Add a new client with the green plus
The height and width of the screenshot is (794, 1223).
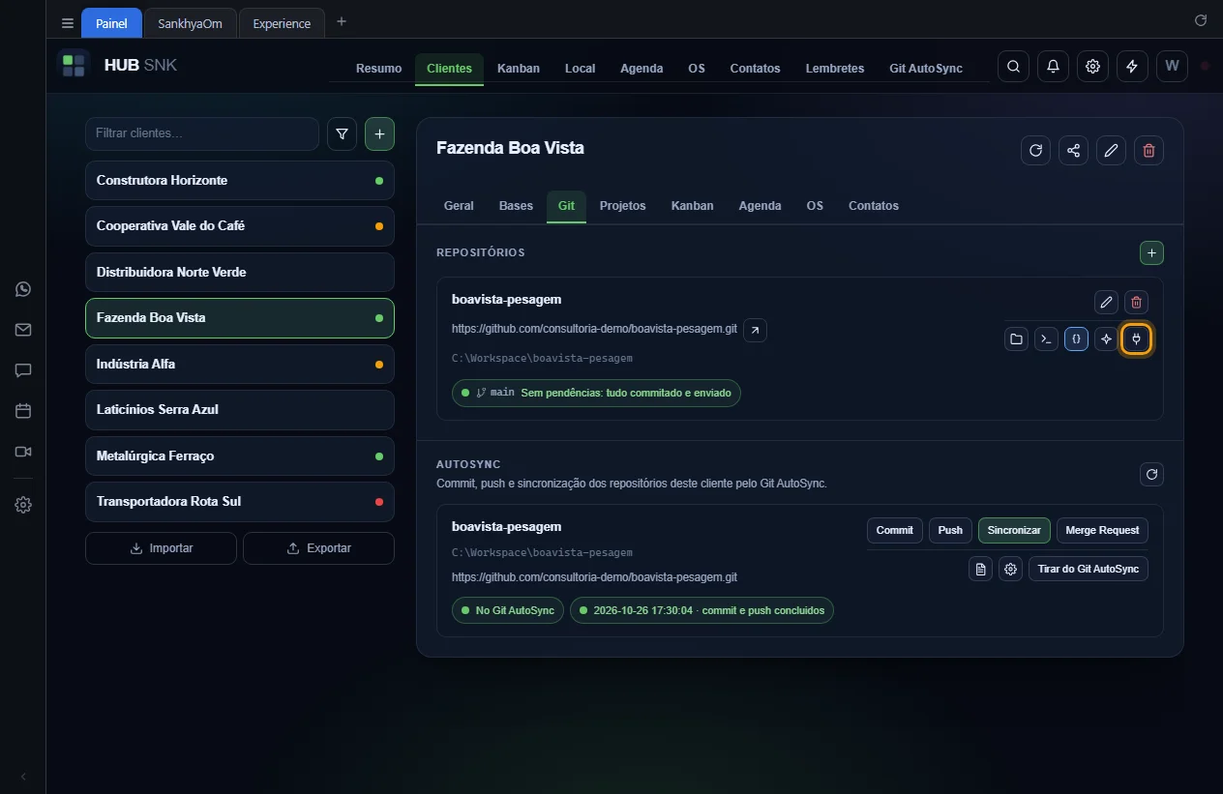click(379, 134)
